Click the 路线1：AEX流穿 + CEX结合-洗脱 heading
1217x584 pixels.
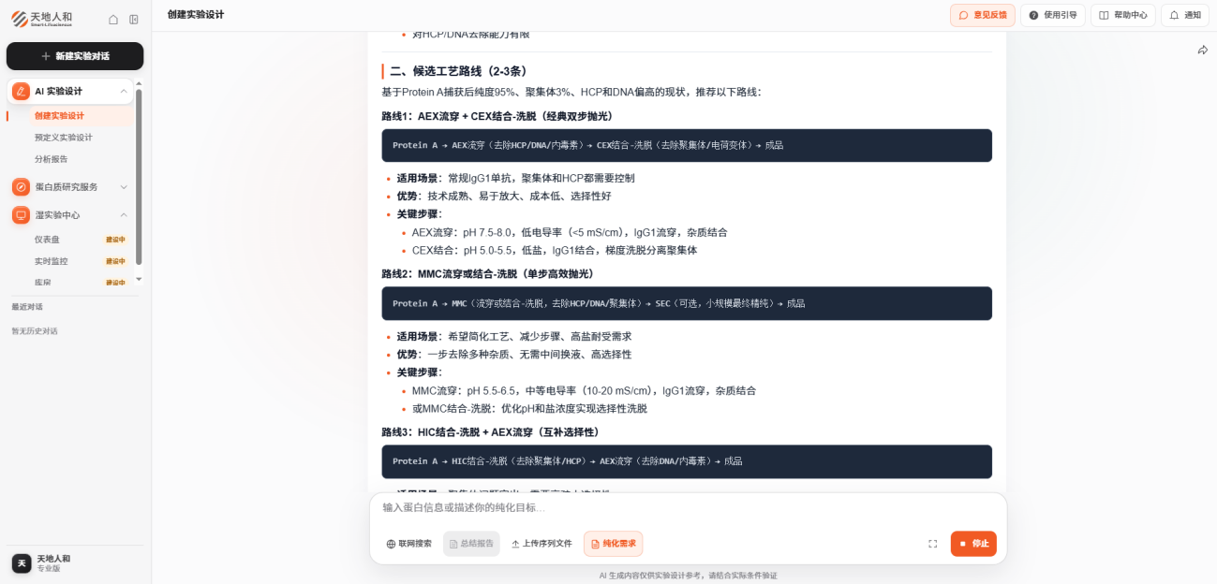[497, 116]
